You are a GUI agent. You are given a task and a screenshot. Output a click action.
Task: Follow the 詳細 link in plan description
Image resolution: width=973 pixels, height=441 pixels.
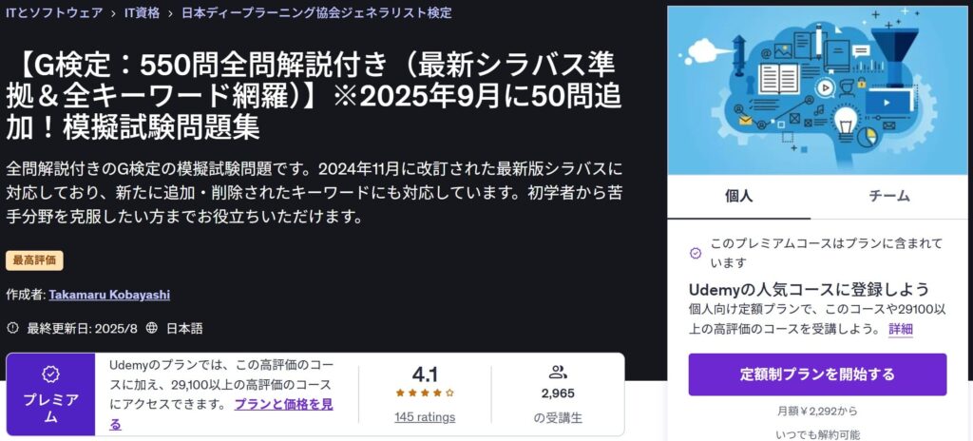click(901, 329)
